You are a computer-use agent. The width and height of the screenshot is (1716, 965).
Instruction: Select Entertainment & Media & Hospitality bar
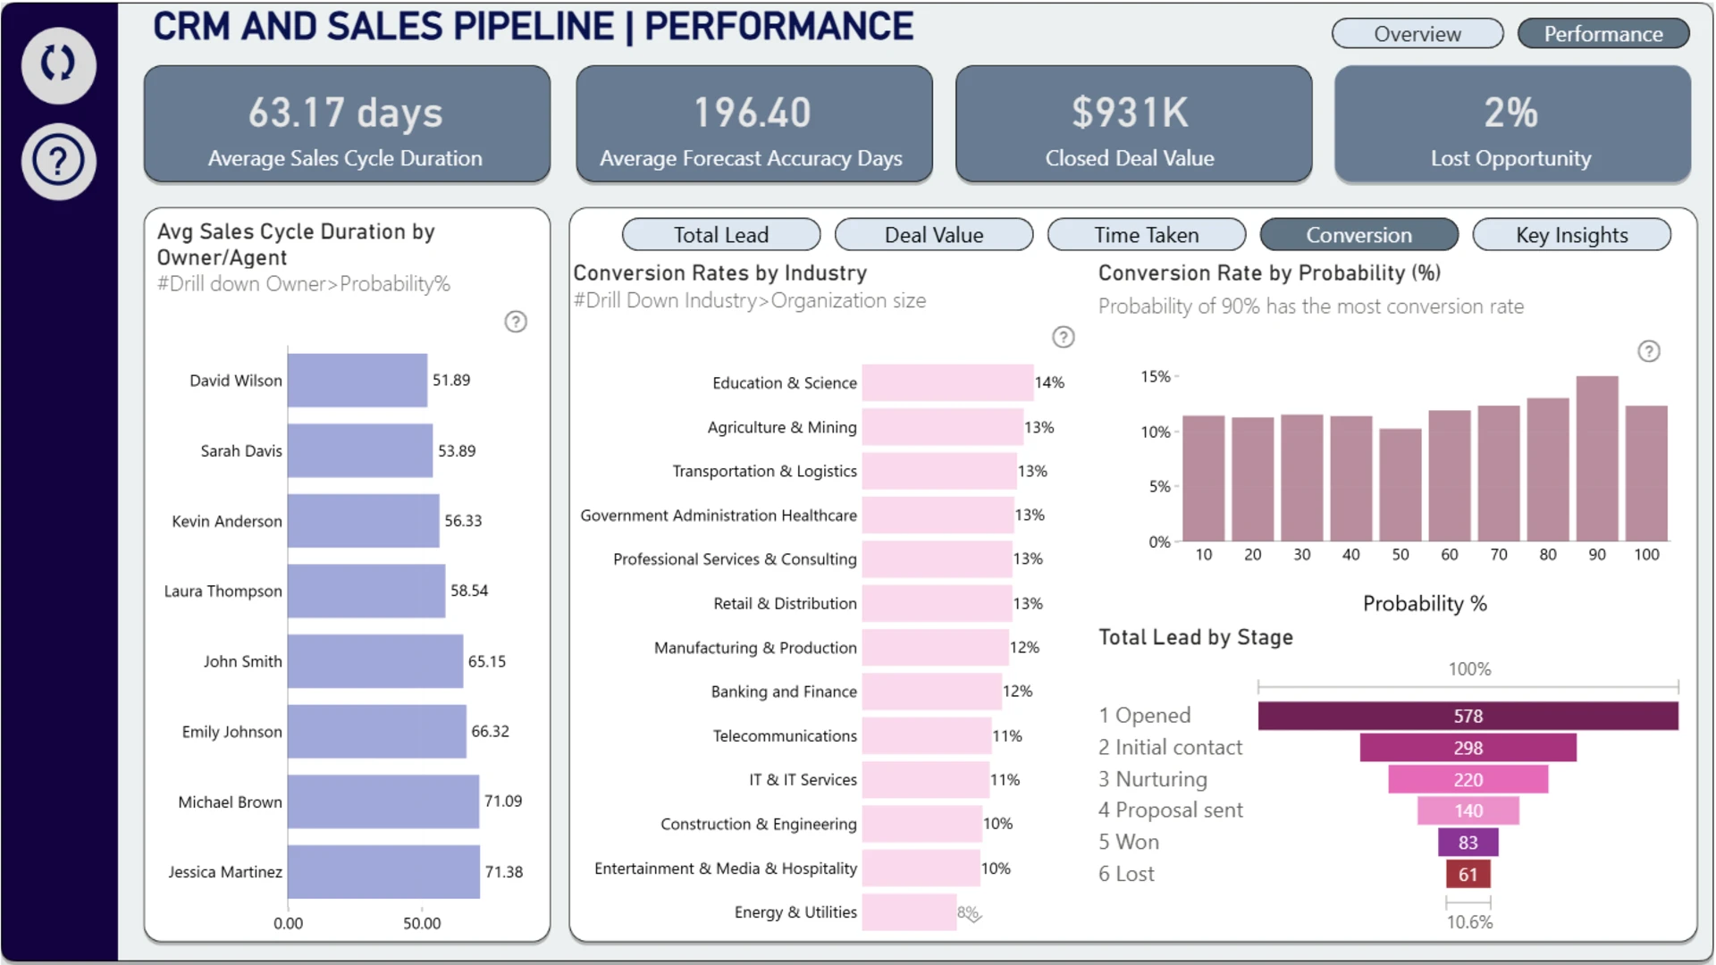coord(921,868)
